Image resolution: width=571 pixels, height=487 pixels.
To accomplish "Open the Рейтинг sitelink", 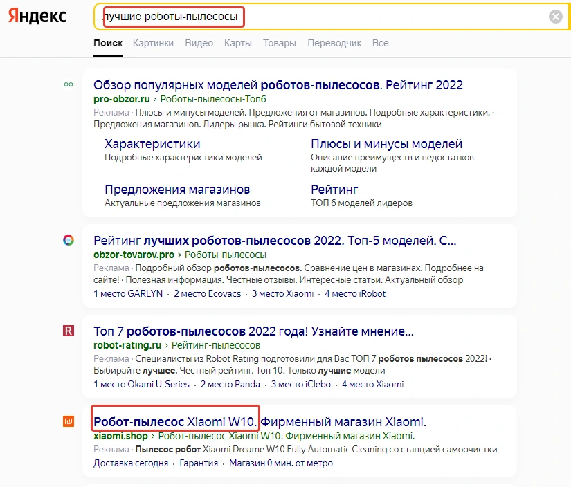I will tap(334, 190).
